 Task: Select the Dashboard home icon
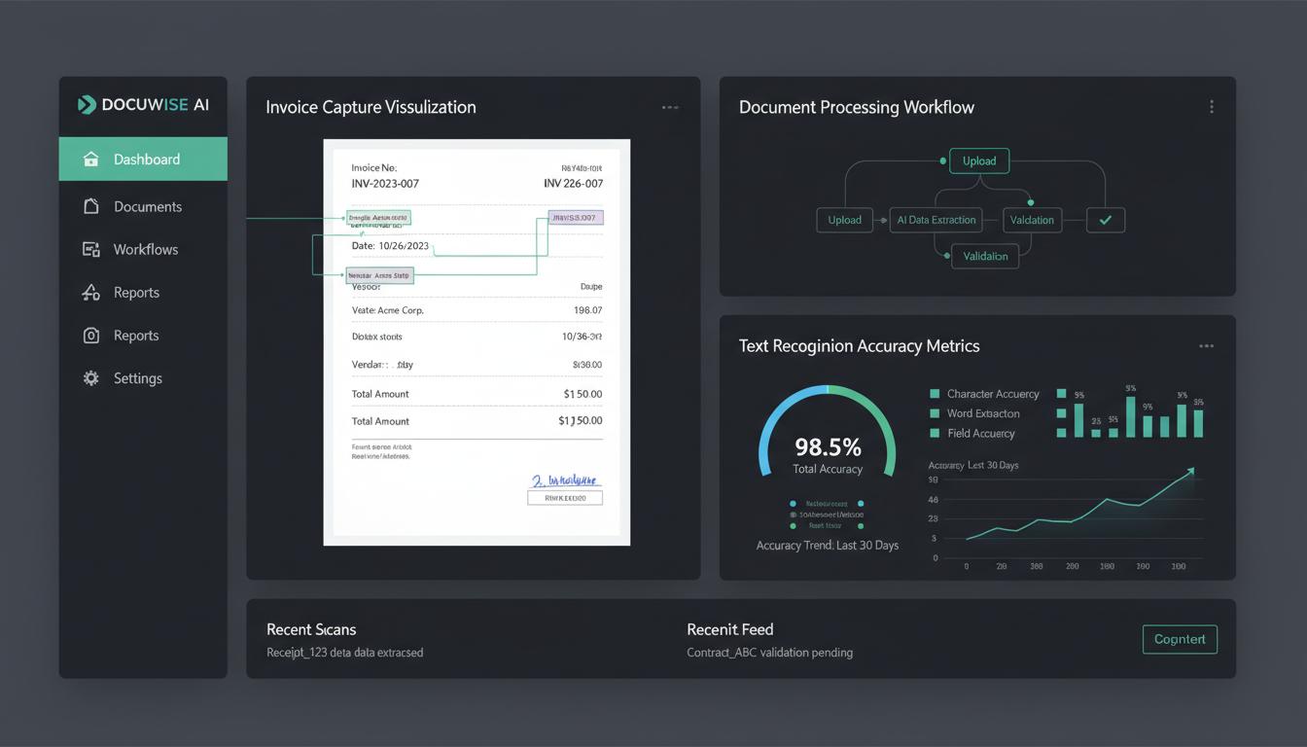91,159
